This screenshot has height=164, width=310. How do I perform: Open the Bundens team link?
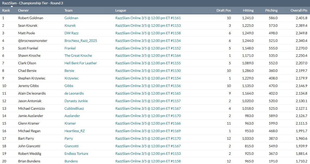pyautogui.click(x=71, y=161)
